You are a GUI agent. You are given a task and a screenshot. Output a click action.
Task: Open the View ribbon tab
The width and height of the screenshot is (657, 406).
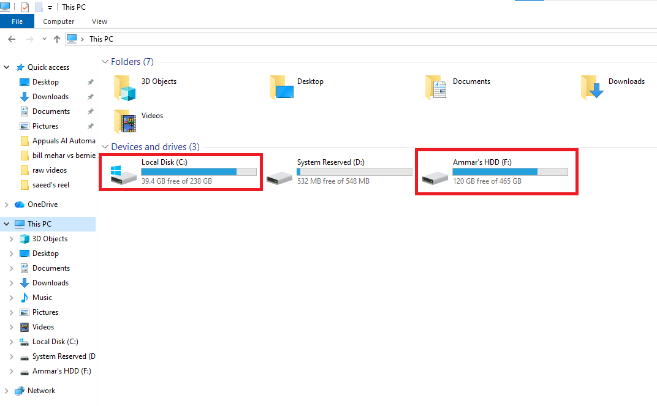tap(99, 21)
